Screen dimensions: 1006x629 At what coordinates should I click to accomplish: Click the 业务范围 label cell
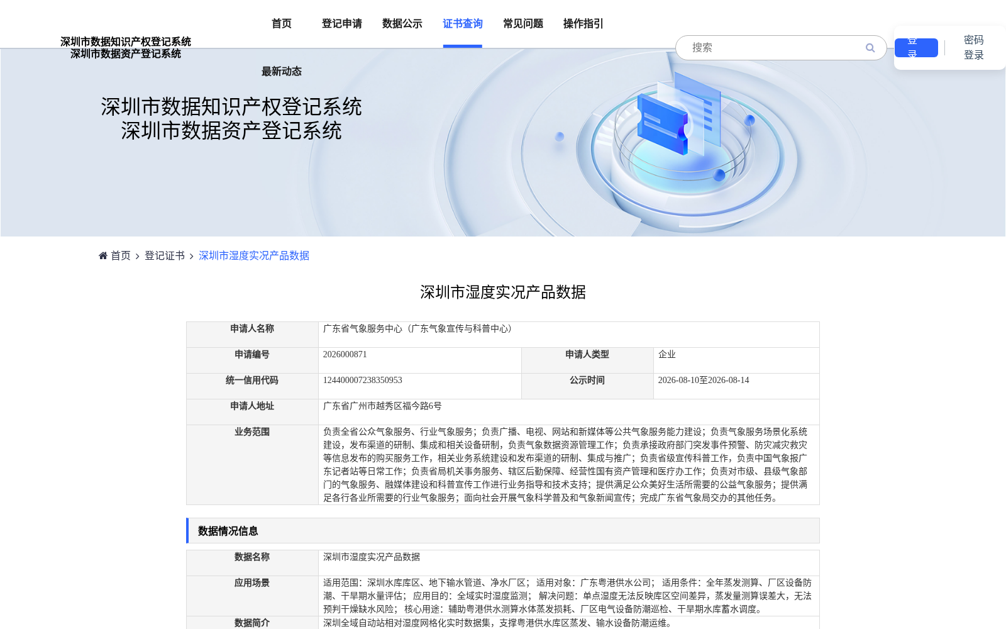point(252,465)
